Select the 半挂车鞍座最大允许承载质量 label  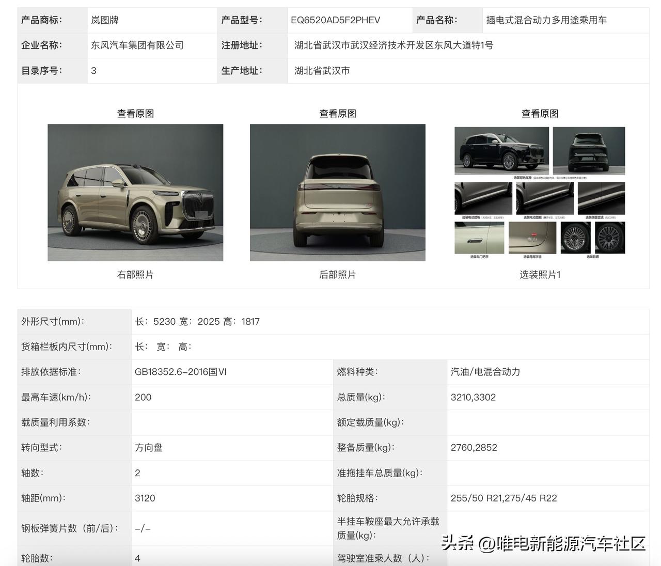[x=388, y=528]
